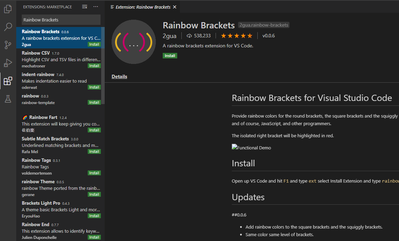Open the Run and Debug view
The width and height of the screenshot is (399, 241).
coord(8,63)
